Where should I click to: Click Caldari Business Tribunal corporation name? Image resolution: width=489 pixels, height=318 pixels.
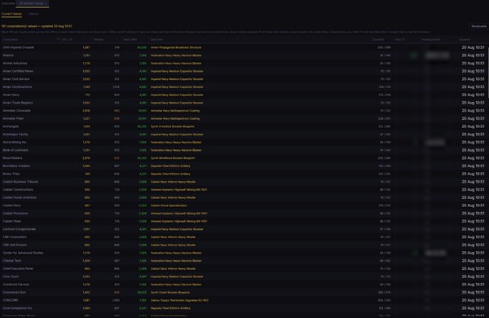tap(20, 182)
